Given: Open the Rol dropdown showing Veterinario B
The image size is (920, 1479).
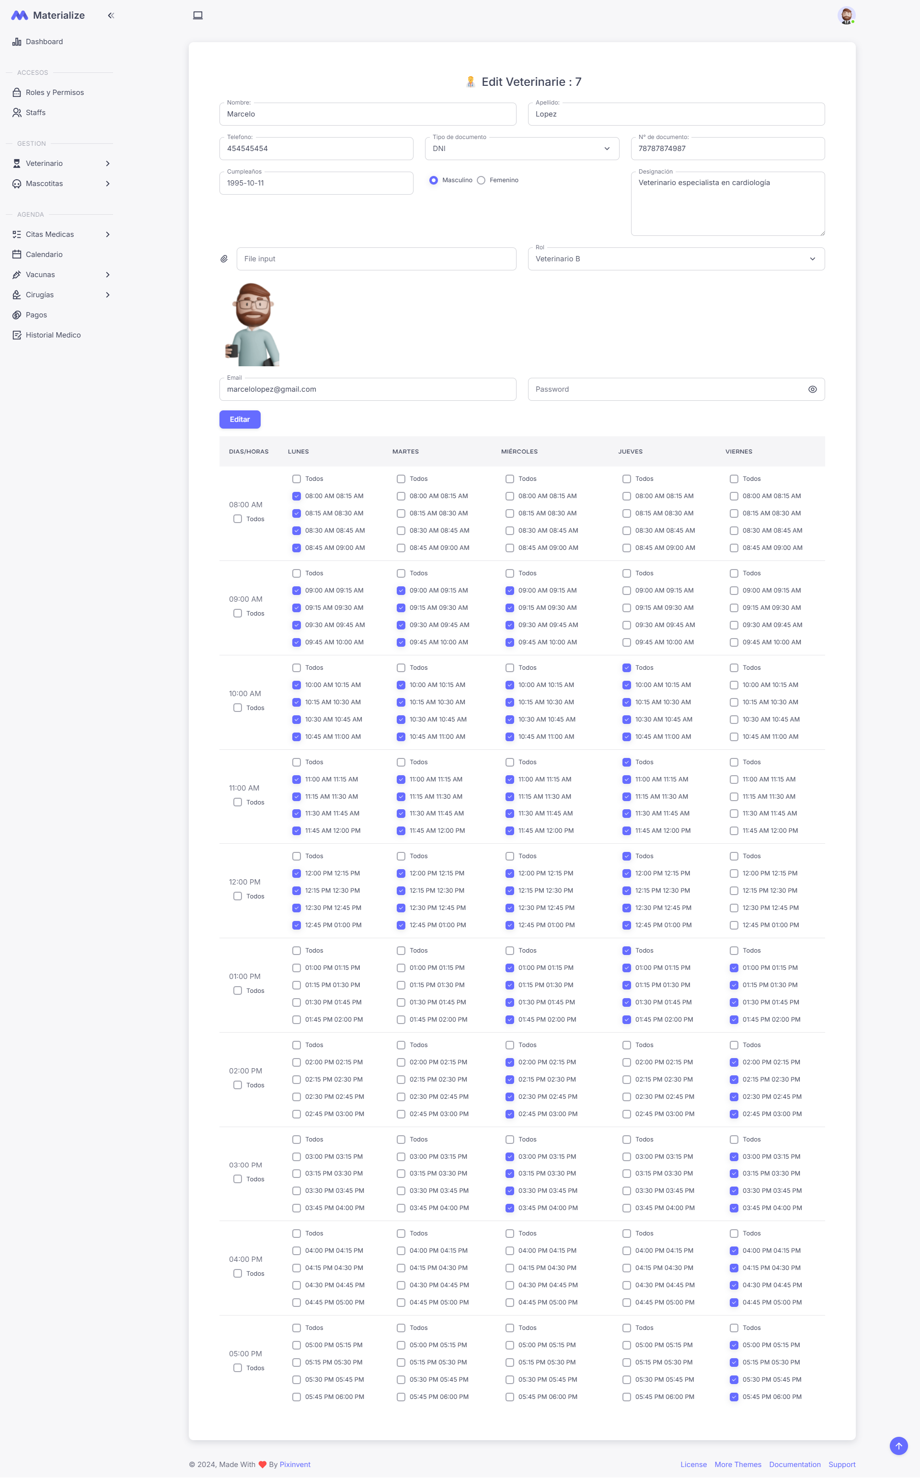Looking at the screenshot, I should point(676,259).
